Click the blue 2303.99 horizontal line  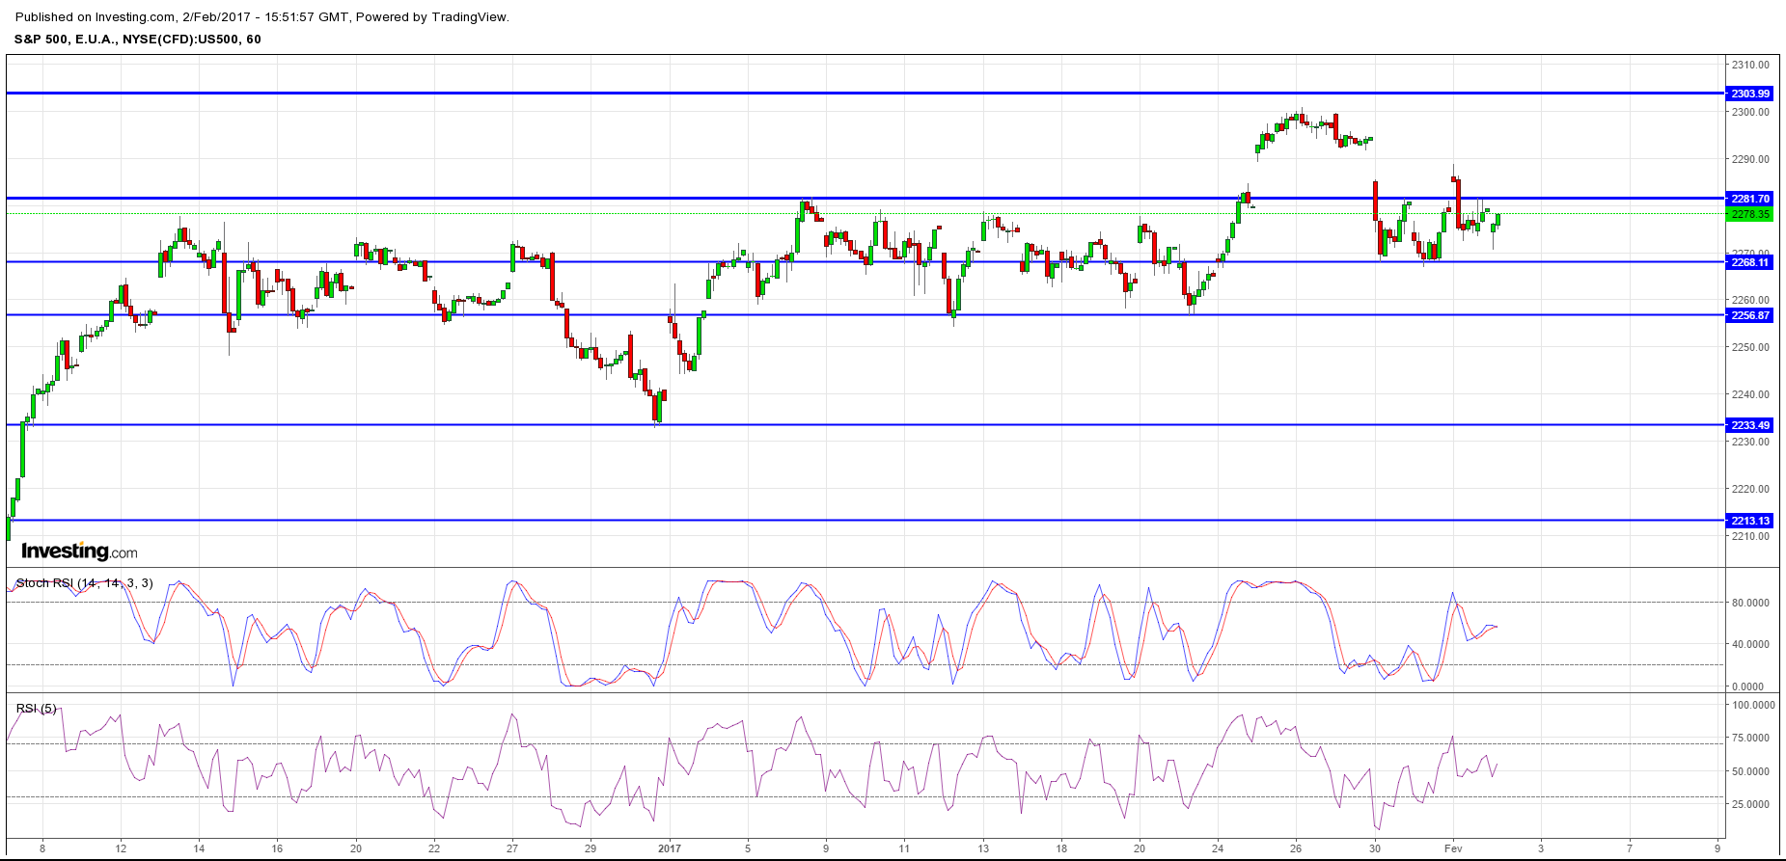coord(865,94)
